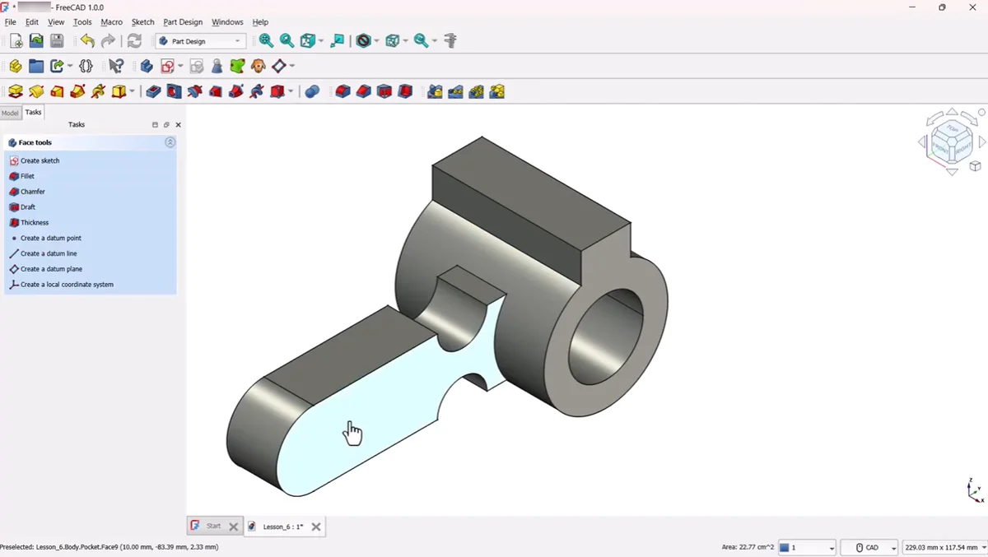Open the Part Design workbench dropdown

202,41
